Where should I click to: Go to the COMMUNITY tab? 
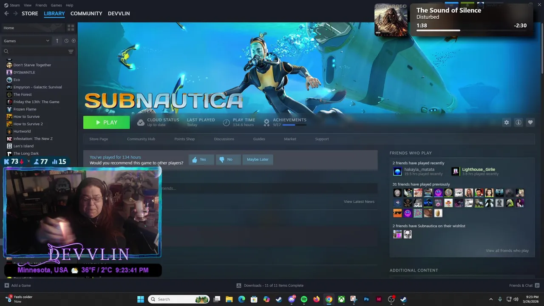click(x=86, y=14)
